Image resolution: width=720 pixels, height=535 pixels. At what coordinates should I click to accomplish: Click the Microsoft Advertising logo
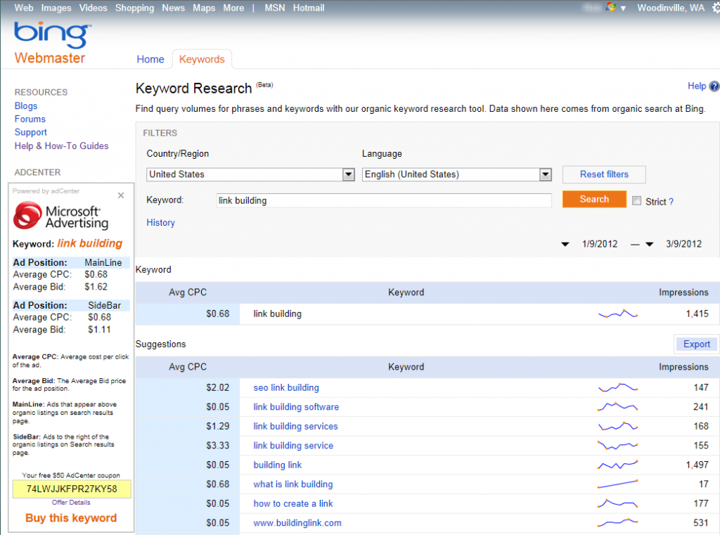pyautogui.click(x=60, y=216)
